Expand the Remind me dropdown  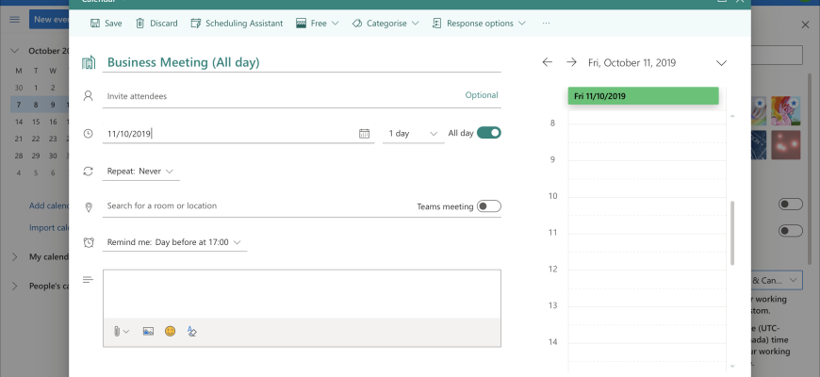tap(175, 242)
